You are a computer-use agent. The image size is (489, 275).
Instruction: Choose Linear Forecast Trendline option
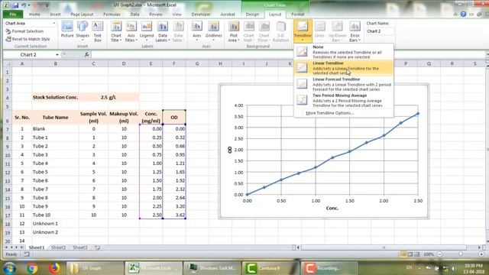coord(343,84)
